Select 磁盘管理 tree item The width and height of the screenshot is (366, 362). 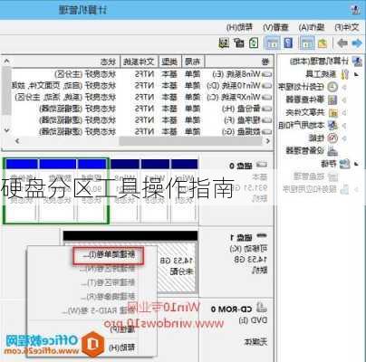point(315,176)
